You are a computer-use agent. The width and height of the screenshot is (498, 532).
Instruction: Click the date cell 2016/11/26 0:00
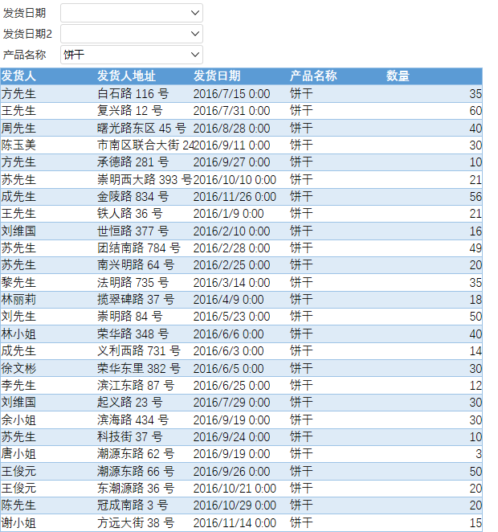click(235, 196)
